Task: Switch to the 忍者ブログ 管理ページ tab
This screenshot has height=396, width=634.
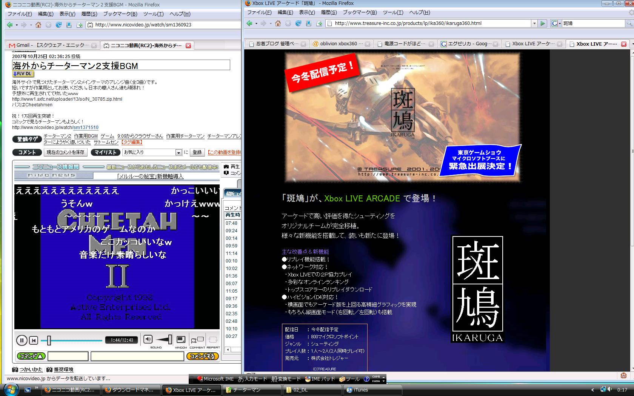Action: pyautogui.click(x=277, y=44)
